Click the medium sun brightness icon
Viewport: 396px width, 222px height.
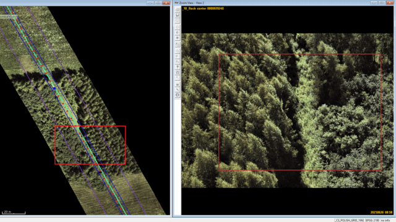point(178,33)
